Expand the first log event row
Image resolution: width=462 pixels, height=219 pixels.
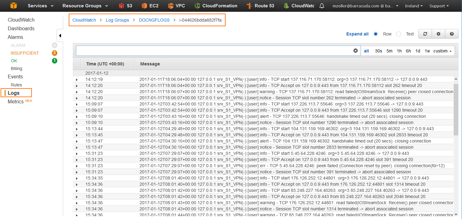pos(76,79)
